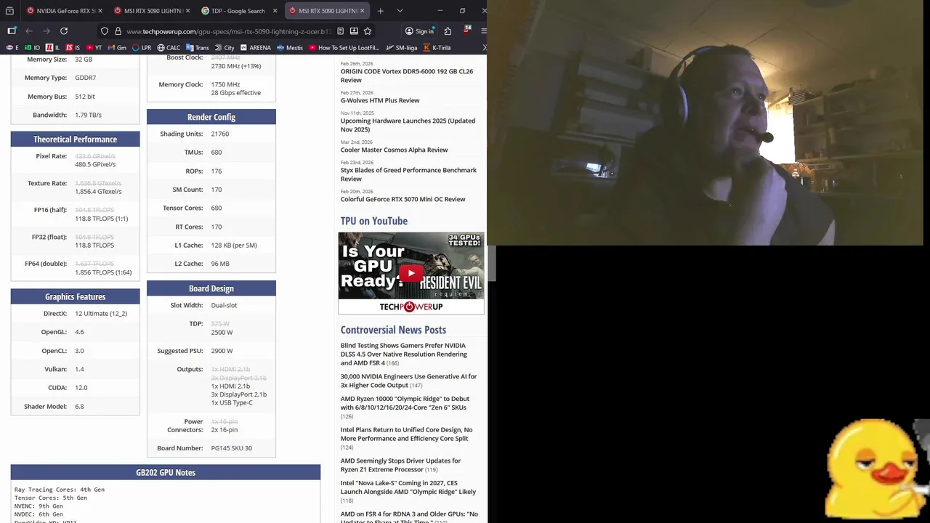Click the 21760 Shading Units value
Viewport: 930px width, 523px height.
coord(220,134)
